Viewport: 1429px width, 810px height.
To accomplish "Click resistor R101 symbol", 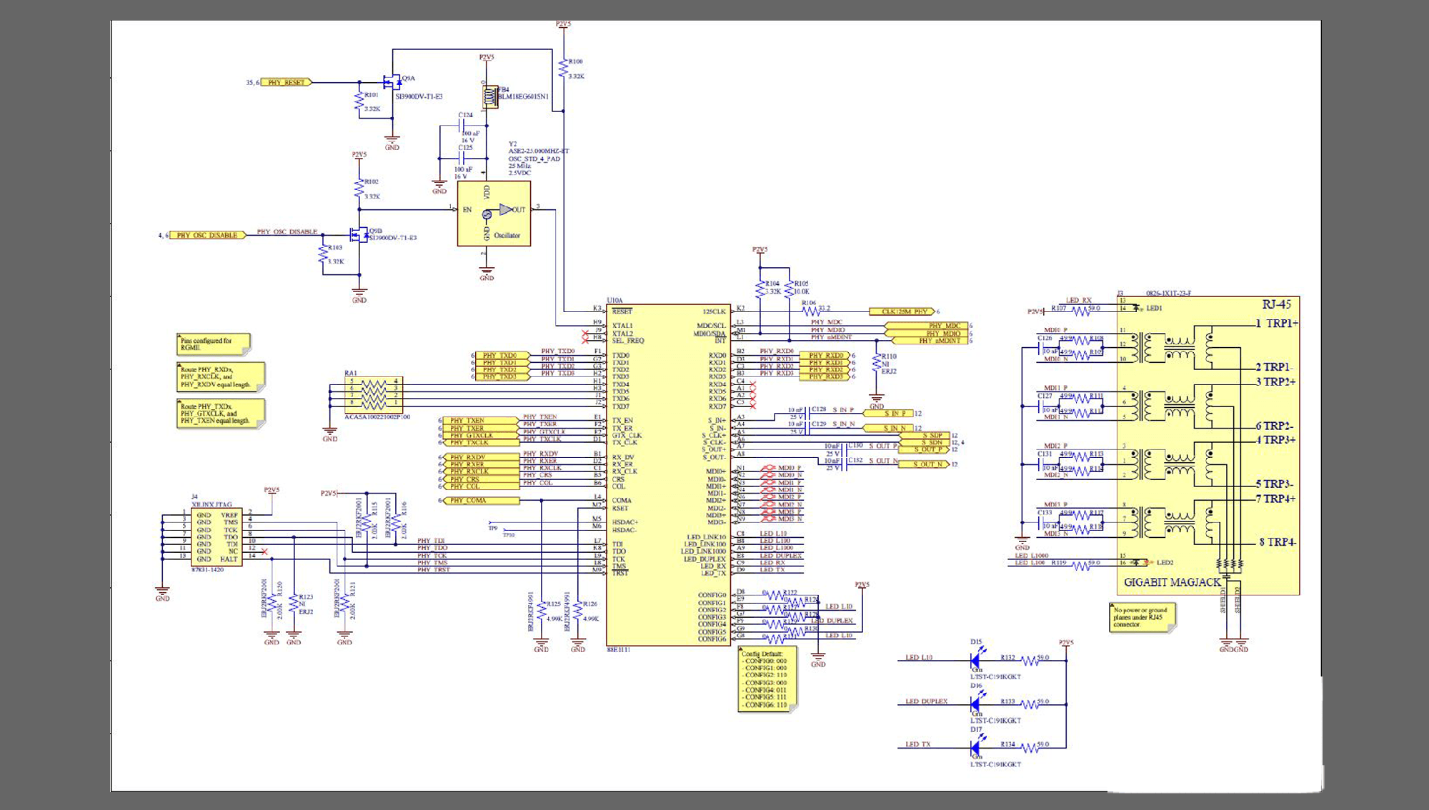I will [x=359, y=102].
